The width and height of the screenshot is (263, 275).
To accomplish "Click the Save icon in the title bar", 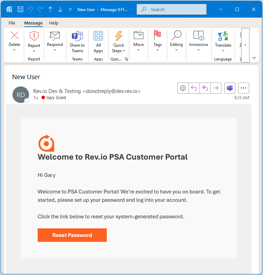I will point(20,9).
